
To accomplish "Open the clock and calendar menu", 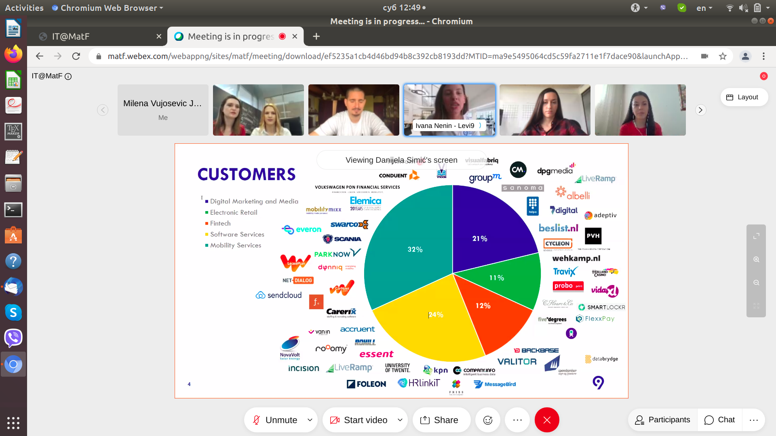I will (x=404, y=8).
